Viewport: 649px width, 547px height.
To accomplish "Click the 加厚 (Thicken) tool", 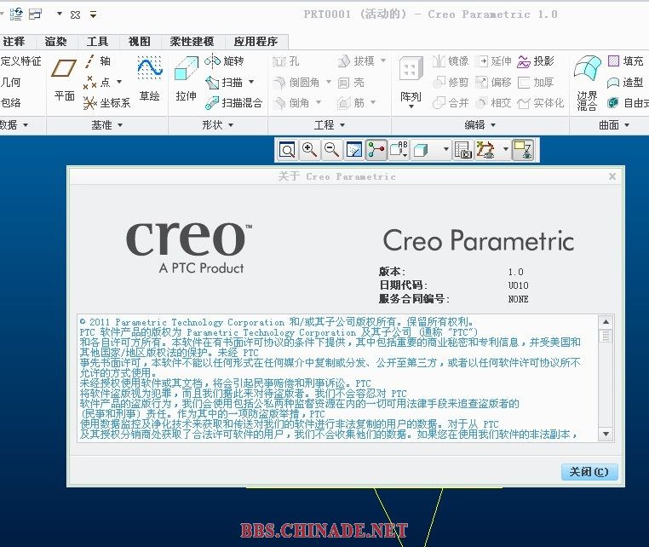I will coord(536,82).
